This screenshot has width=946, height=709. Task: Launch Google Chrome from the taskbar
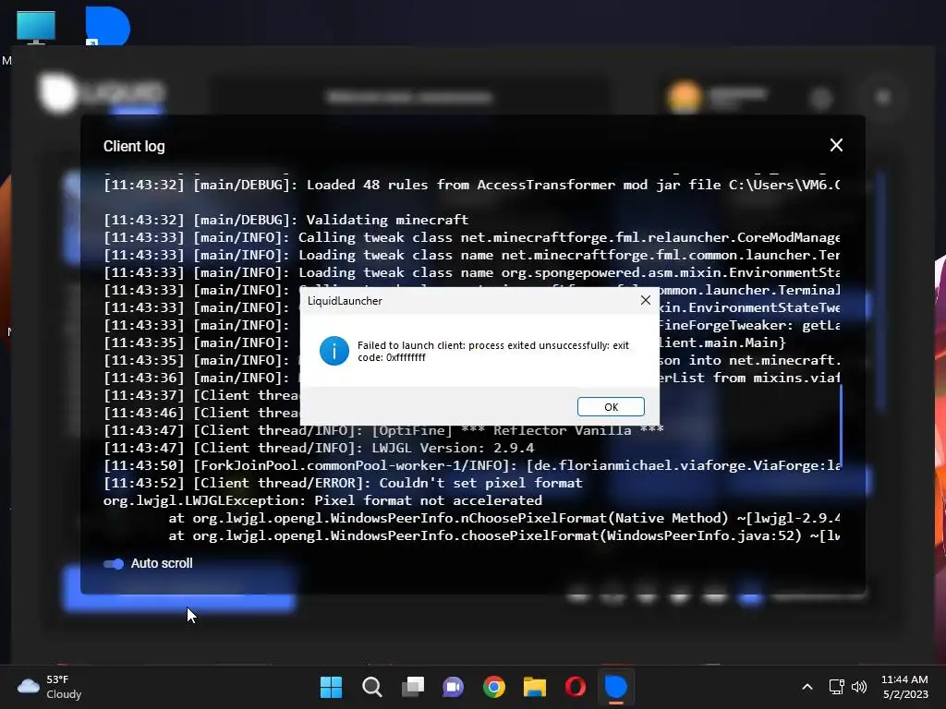coord(494,687)
